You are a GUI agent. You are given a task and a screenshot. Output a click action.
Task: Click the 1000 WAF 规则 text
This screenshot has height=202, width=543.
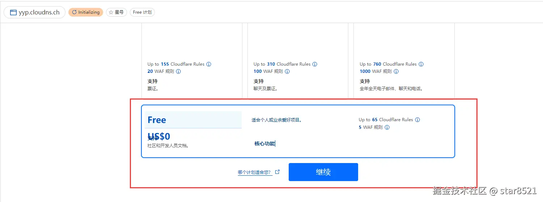376,71
